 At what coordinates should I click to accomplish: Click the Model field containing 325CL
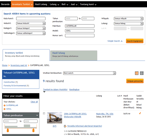click(x=80, y=31)
